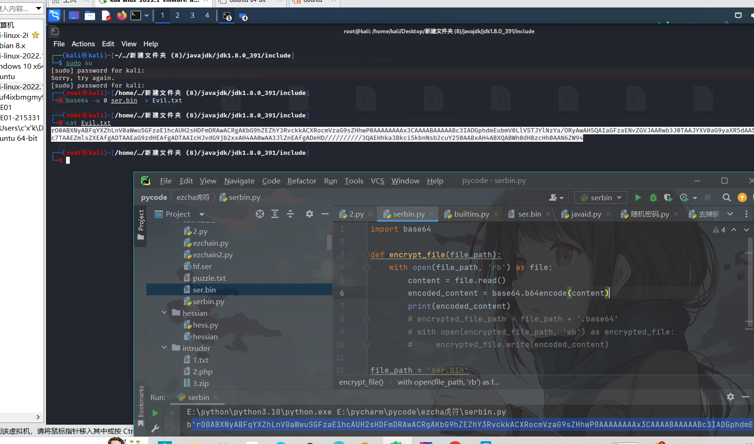This screenshot has height=444, width=754.
Task: Open PyCharm Tools menu
Action: 354,181
